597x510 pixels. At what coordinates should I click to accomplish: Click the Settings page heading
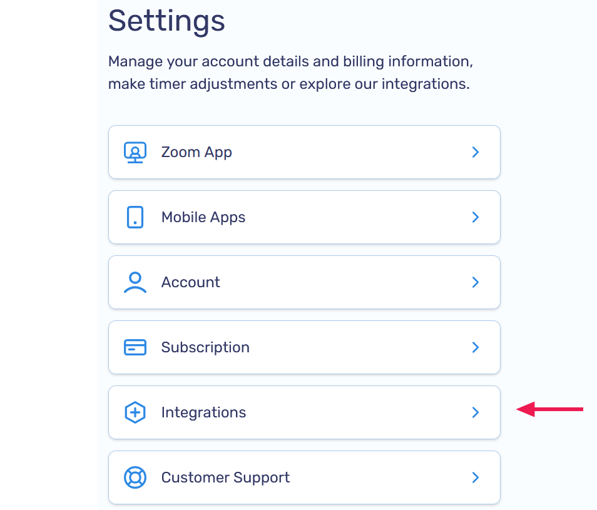pyautogui.click(x=166, y=21)
